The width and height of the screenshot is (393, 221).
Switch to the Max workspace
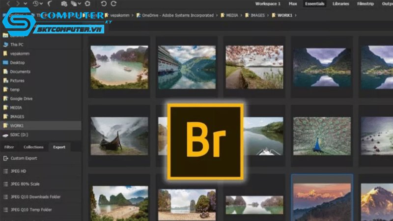coord(293,4)
